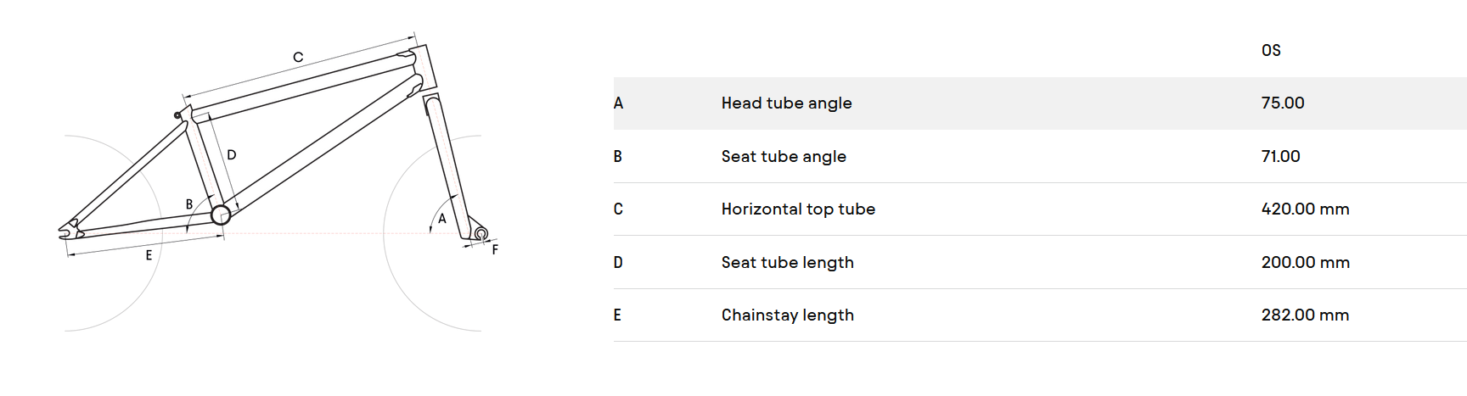
Task: Select the Seat tube angle row label
Action: [x=784, y=157]
